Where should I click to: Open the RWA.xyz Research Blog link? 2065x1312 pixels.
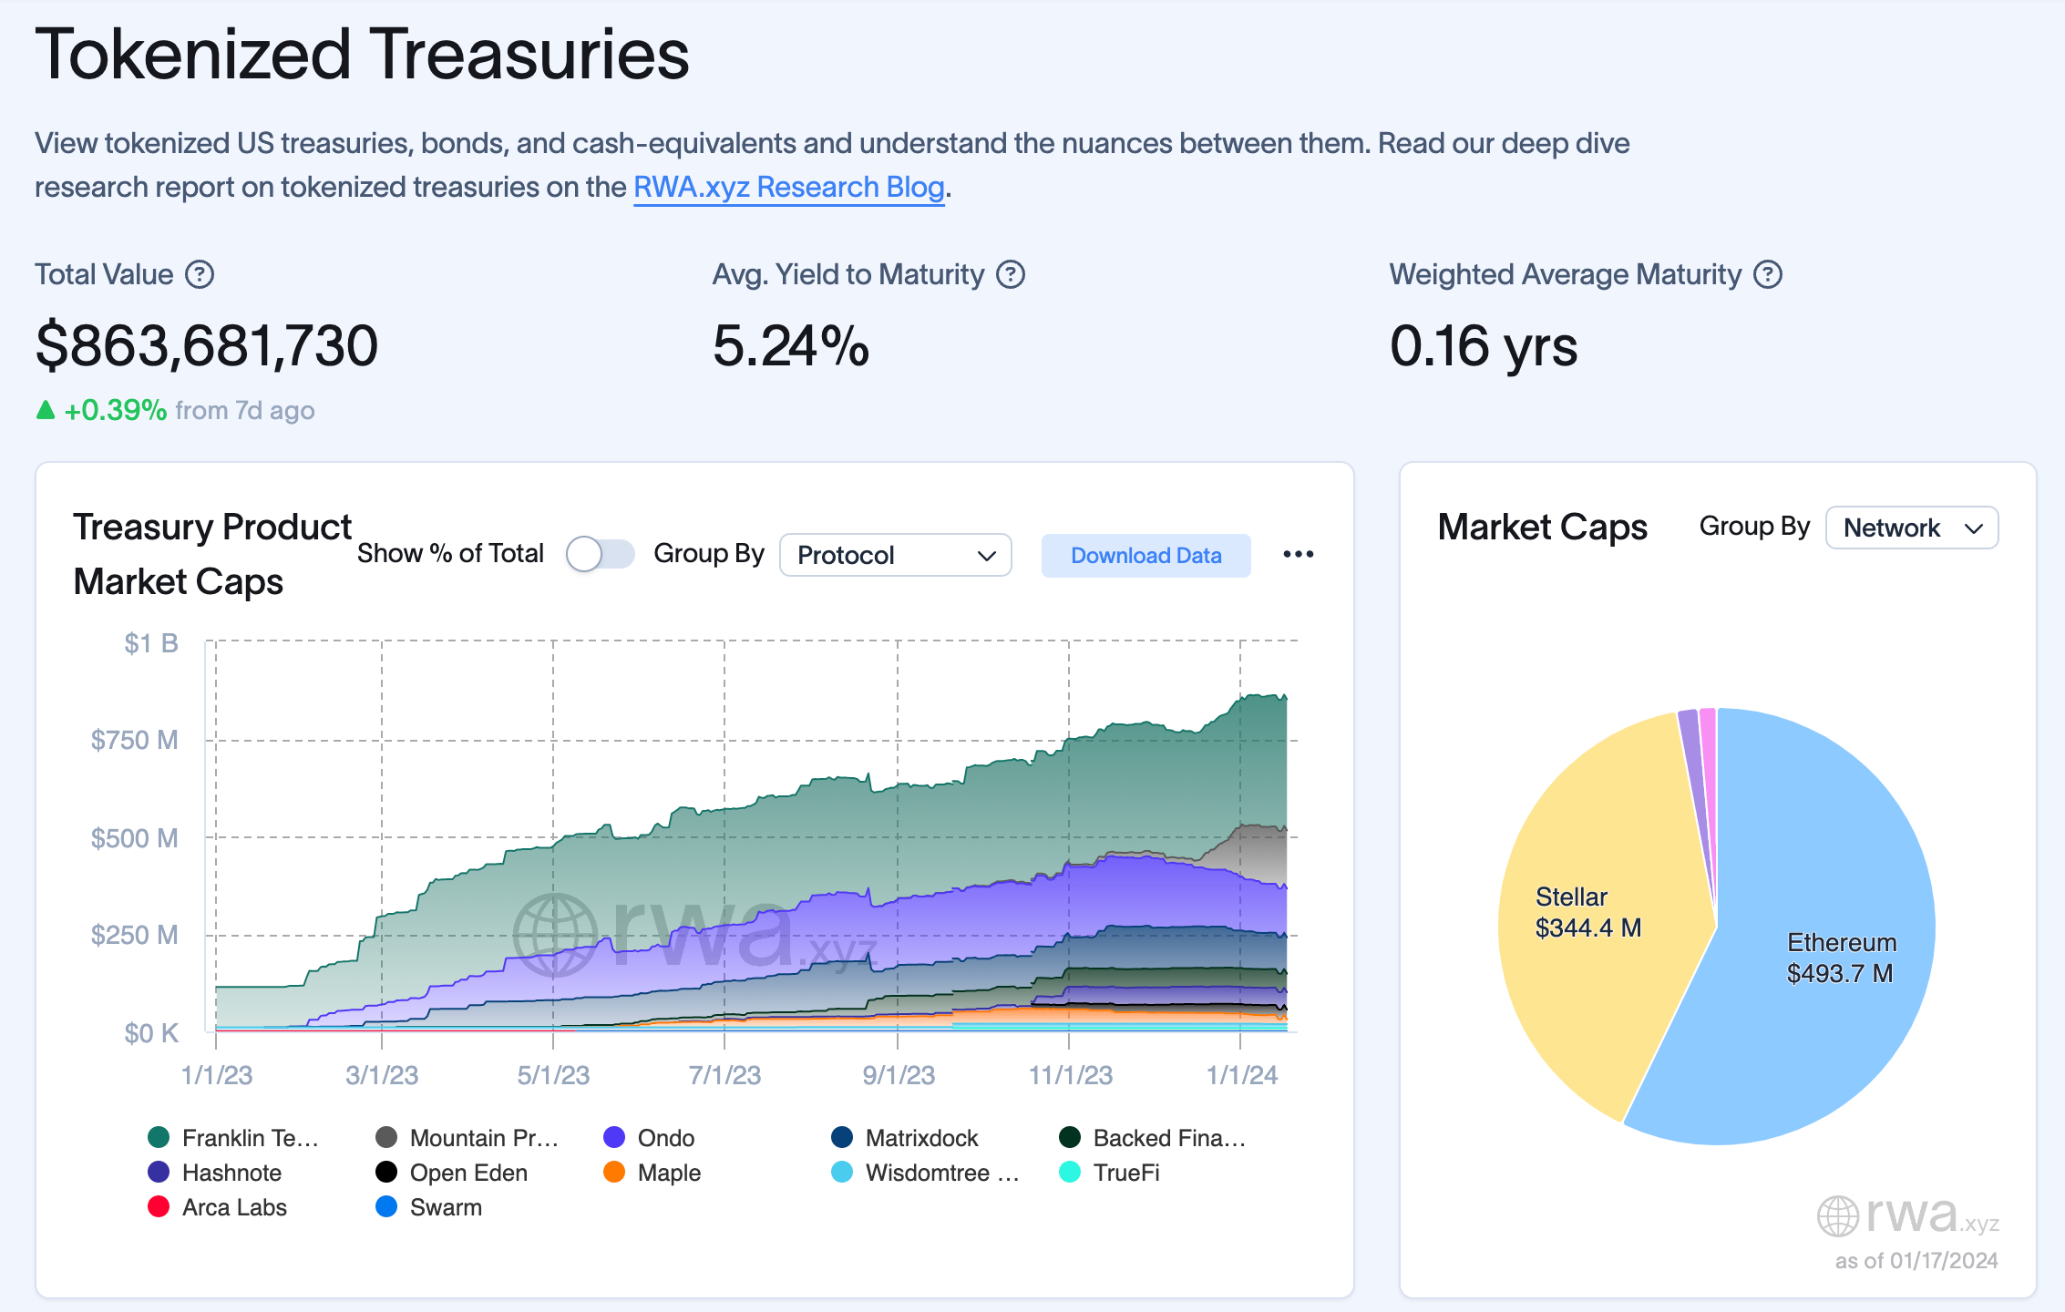point(788,187)
